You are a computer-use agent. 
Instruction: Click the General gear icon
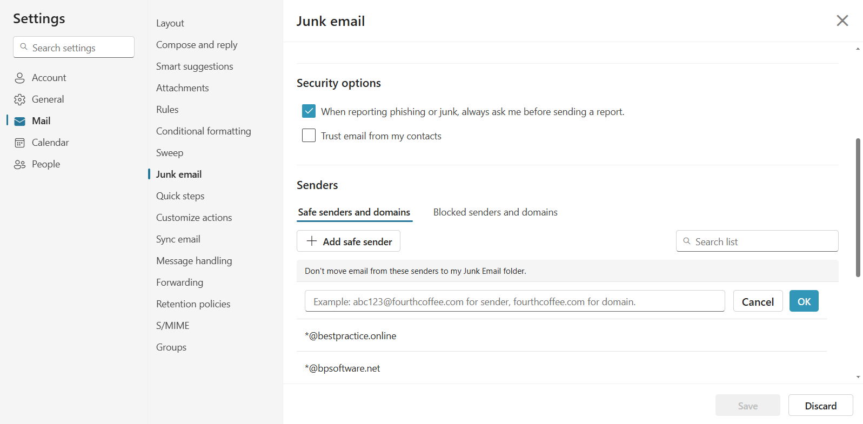(20, 99)
